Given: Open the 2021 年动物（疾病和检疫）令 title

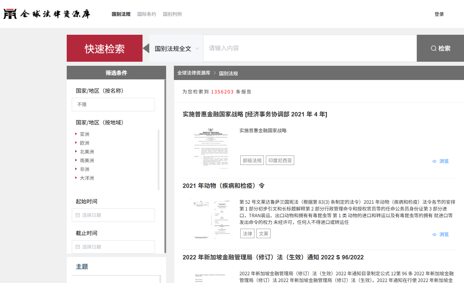Looking at the screenshot, I should [x=223, y=186].
